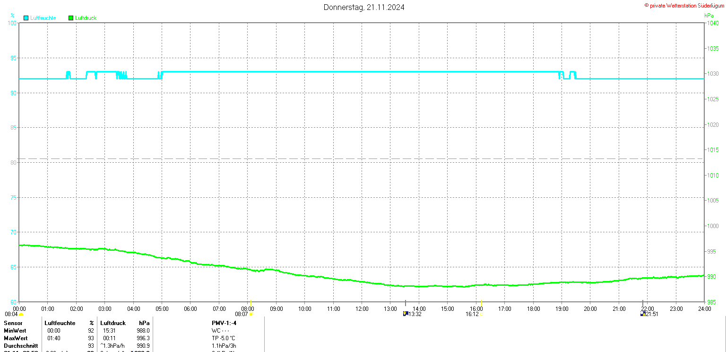Click the Sensor column header in the table
The height and width of the screenshot is (352, 726).
(x=13, y=323)
